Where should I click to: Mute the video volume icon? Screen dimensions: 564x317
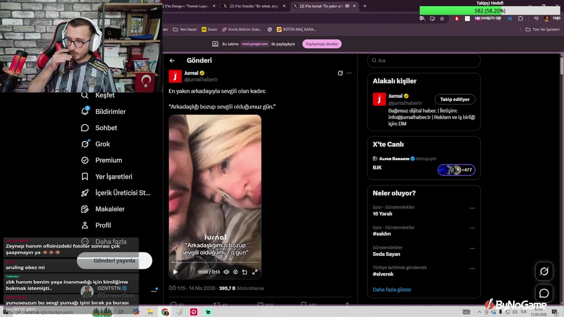tap(226, 272)
